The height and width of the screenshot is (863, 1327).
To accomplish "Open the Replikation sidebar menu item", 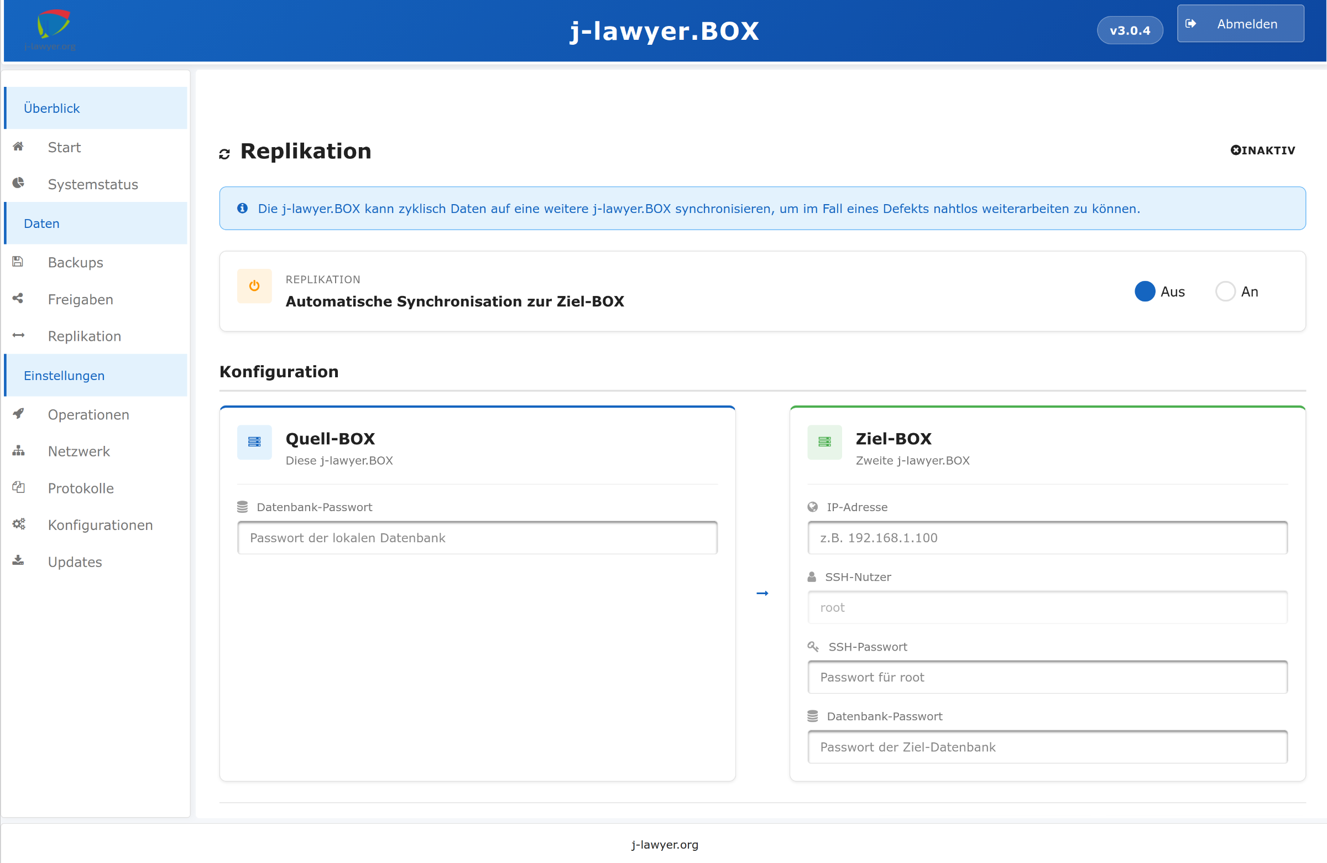I will coord(84,336).
